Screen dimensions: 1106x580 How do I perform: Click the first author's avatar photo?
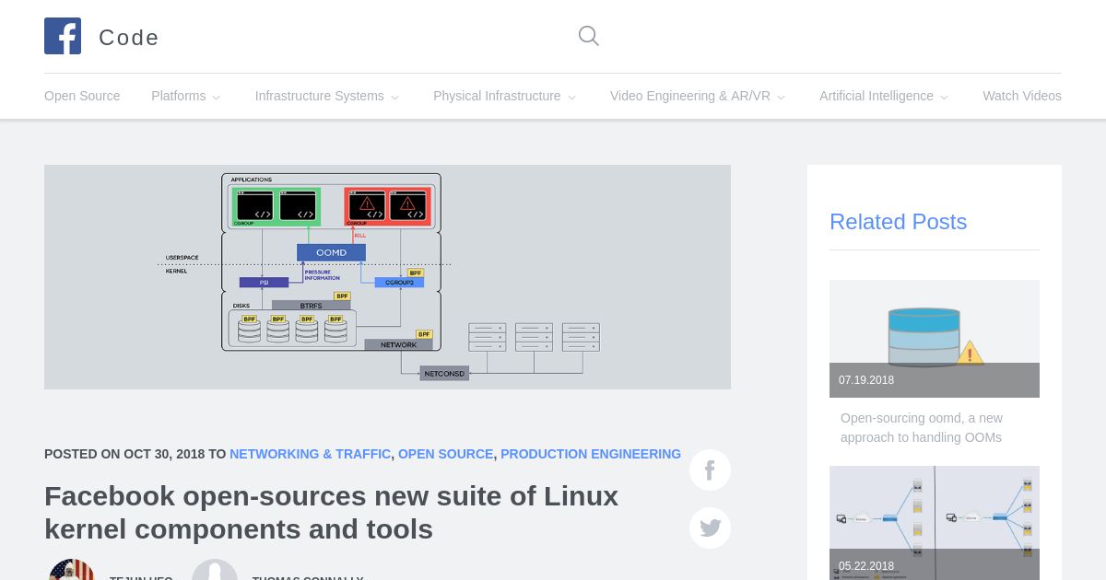(72, 570)
